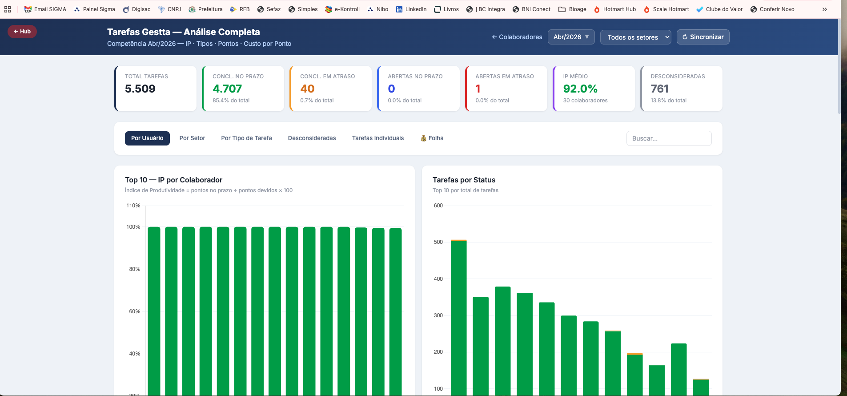
Task: Click the browser apps grid icon
Action: [8, 9]
